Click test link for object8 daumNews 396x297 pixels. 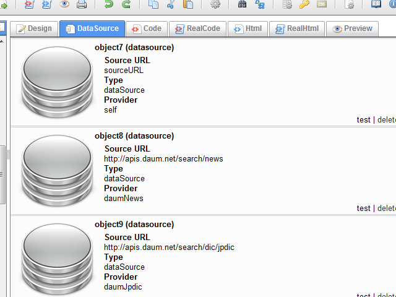point(363,209)
